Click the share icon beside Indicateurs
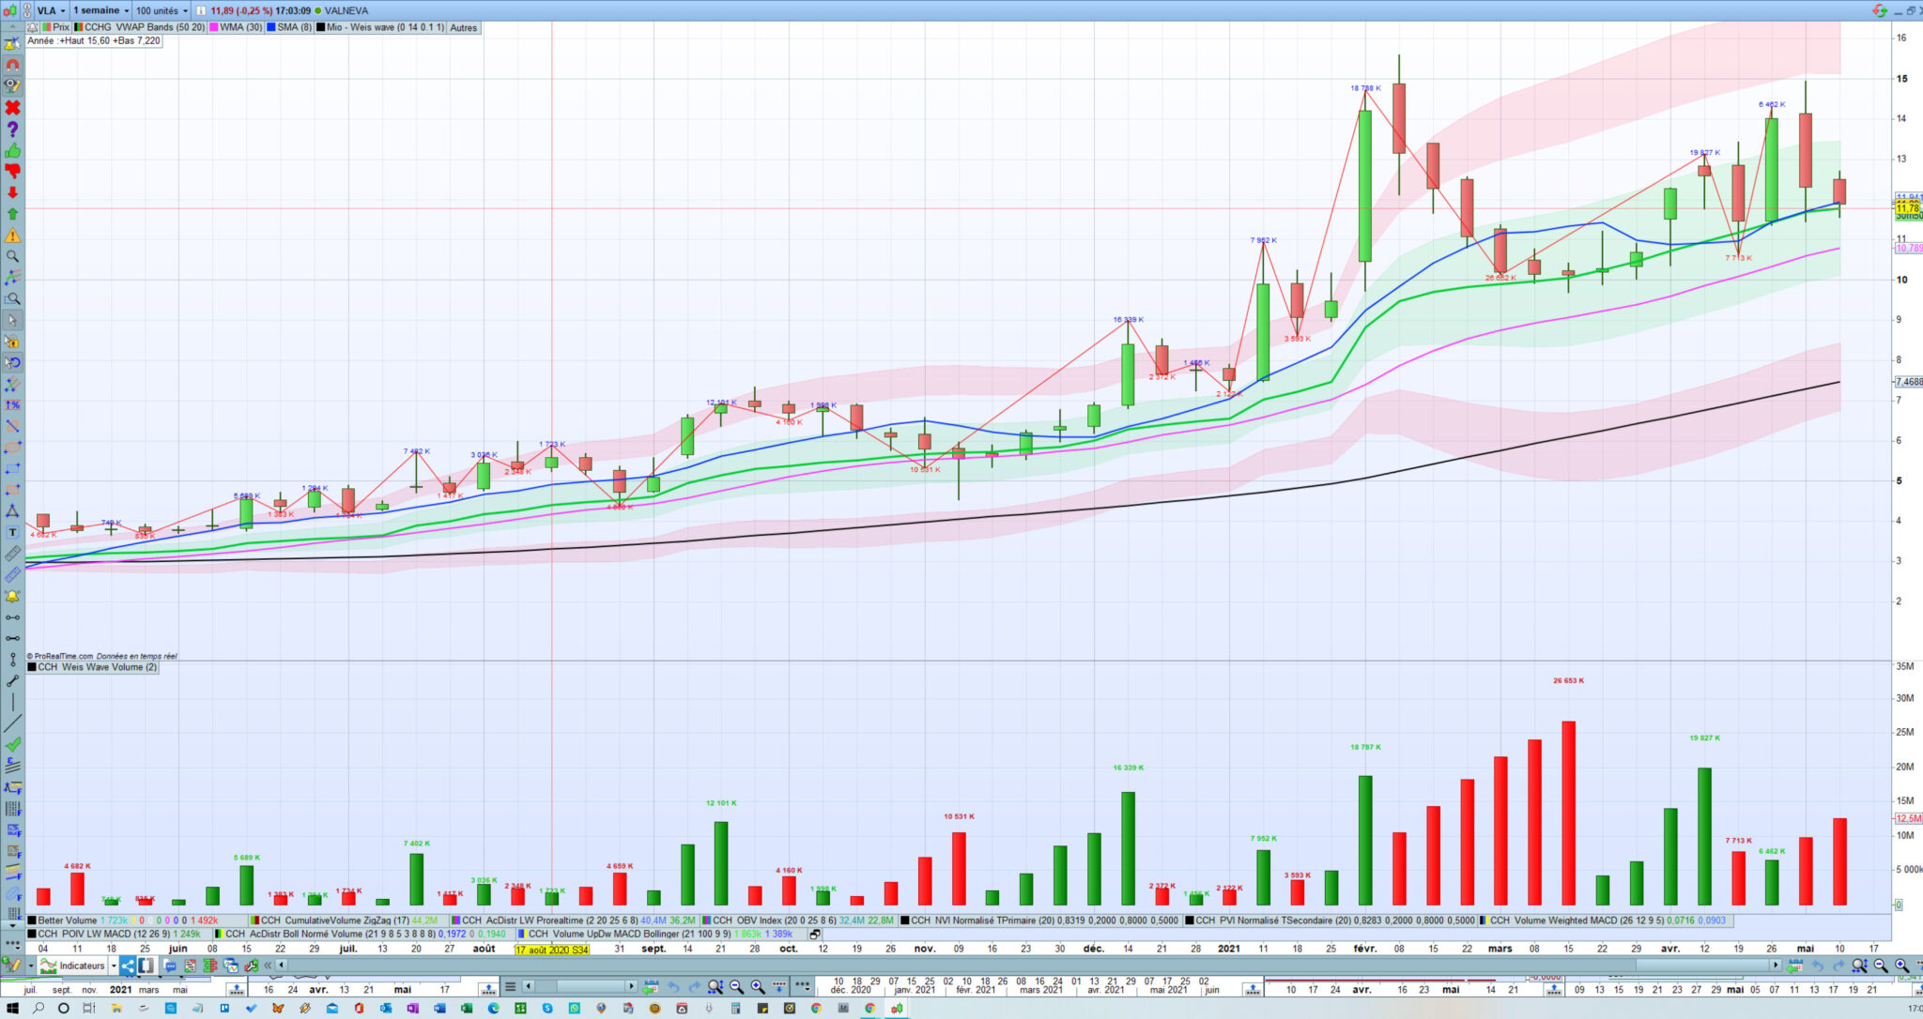The width and height of the screenshot is (1923, 1019). [128, 966]
